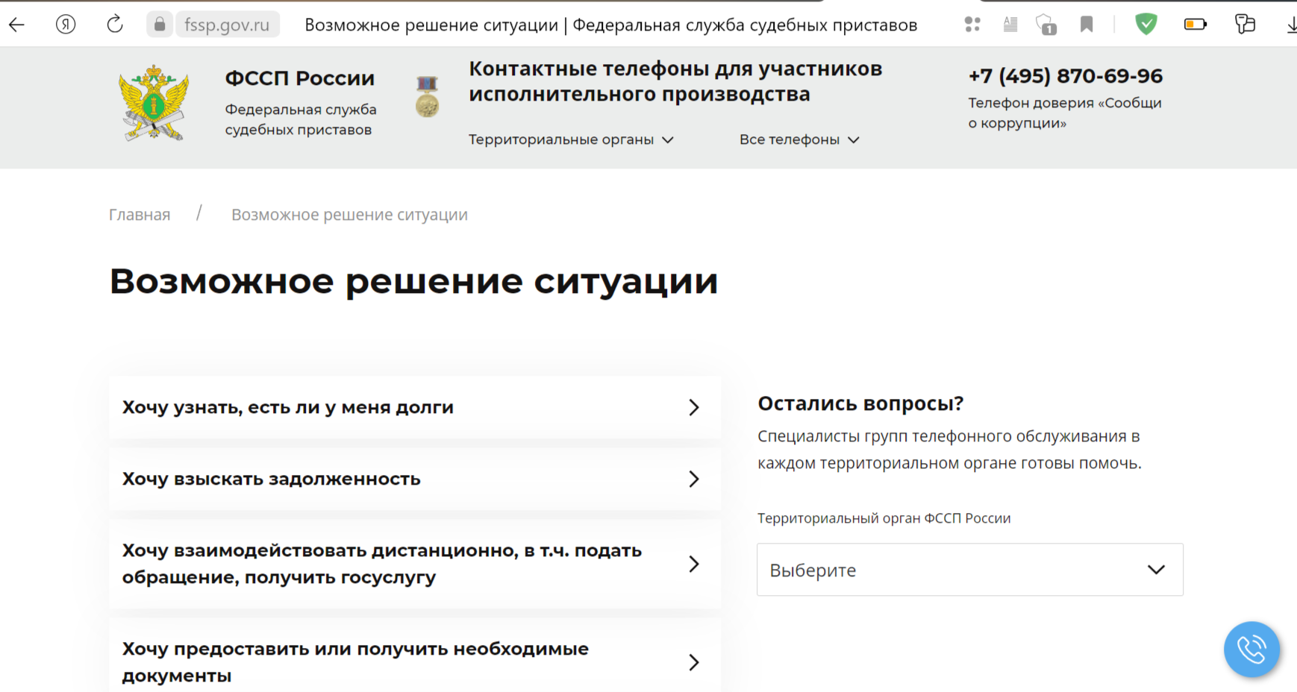
Task: Click the Остались вопросы? heading
Action: [x=860, y=403]
